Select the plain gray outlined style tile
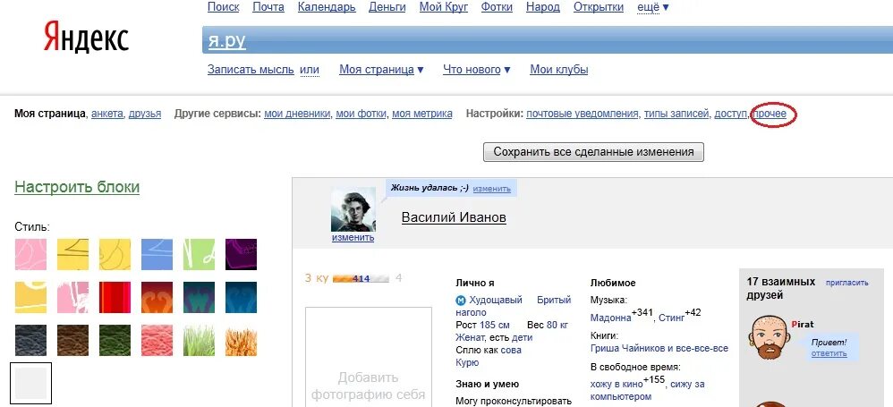 31,383
